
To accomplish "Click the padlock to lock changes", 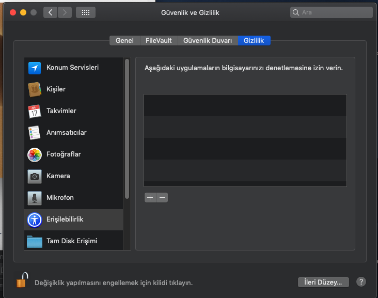I will (21, 281).
